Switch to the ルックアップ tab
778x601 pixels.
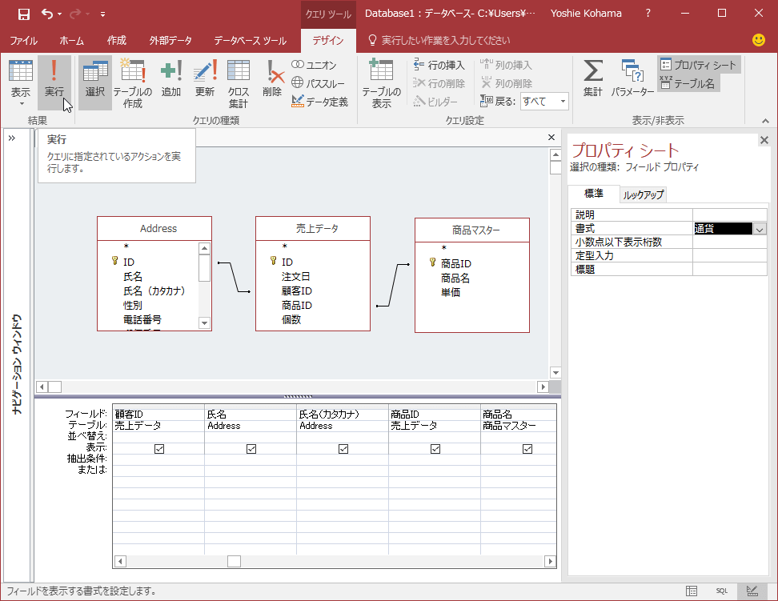pos(644,194)
